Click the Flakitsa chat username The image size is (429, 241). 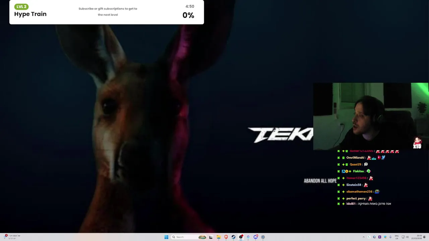pyautogui.click(x=358, y=171)
